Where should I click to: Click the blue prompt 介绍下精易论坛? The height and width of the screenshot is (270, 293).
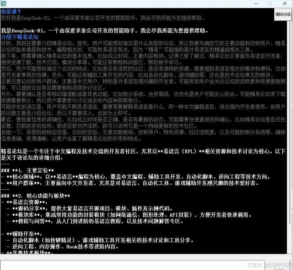[20, 37]
